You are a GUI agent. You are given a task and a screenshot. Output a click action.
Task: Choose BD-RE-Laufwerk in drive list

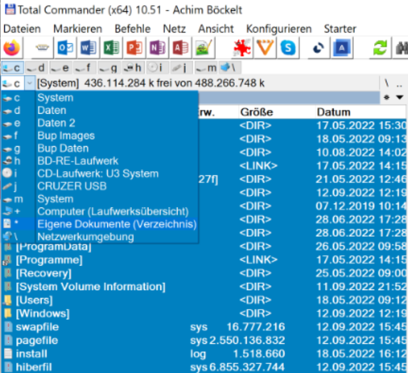(99, 161)
